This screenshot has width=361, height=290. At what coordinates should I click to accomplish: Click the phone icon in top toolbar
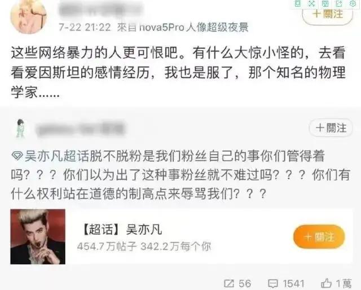(x=298, y=3)
